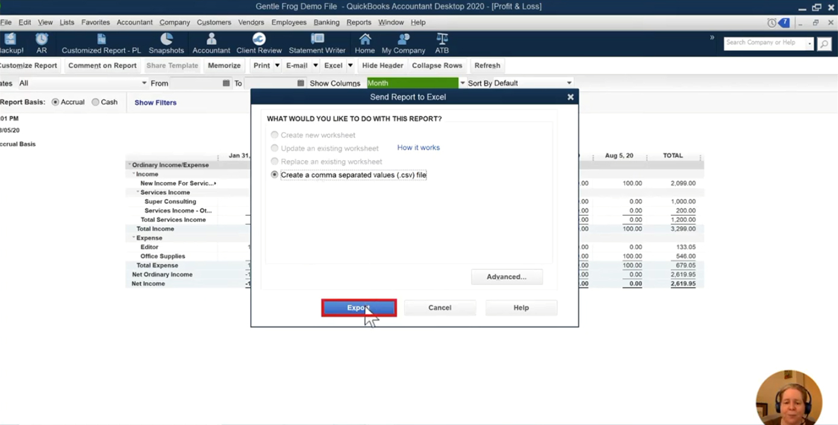Click the Total Income amount 3,299.00
838x425 pixels.
click(x=683, y=229)
